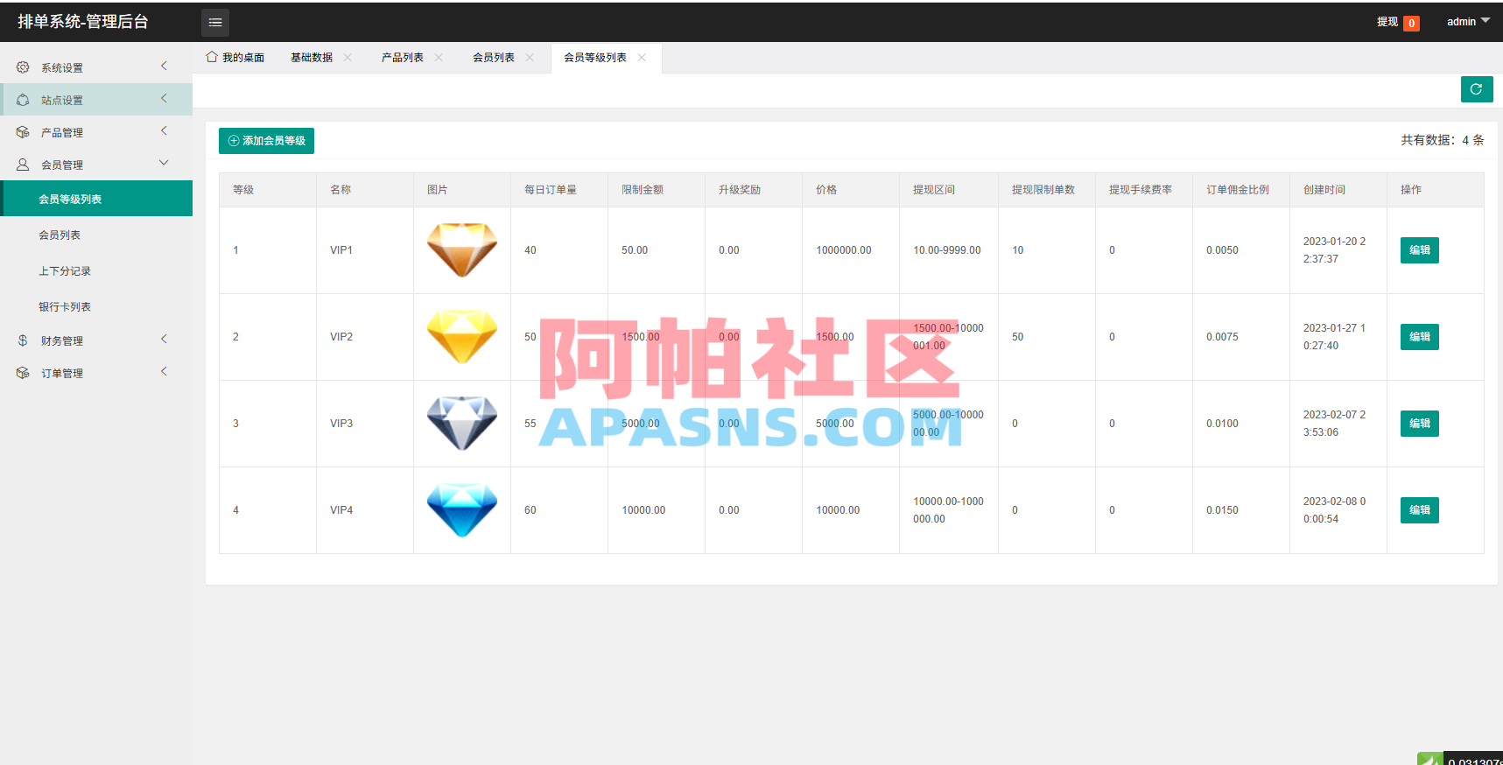Switch to the 产品列表 tab

pyautogui.click(x=403, y=58)
